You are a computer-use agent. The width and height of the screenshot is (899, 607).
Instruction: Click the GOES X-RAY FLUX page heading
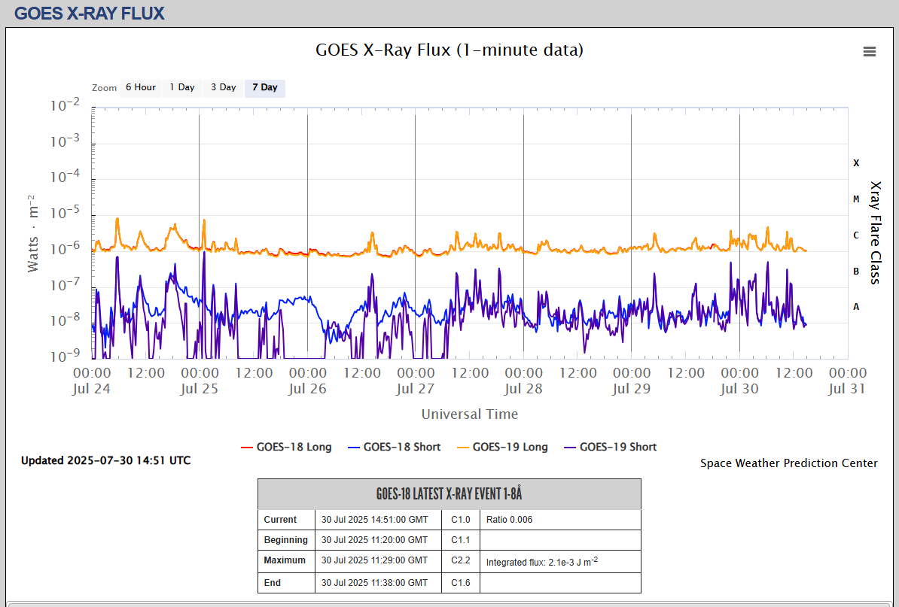pos(90,14)
